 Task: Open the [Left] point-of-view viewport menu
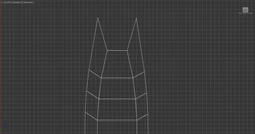[x=8, y=2]
